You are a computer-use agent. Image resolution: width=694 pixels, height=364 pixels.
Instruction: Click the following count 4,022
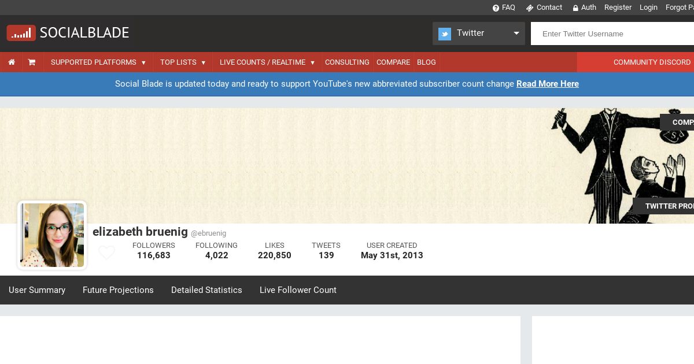coord(217,255)
